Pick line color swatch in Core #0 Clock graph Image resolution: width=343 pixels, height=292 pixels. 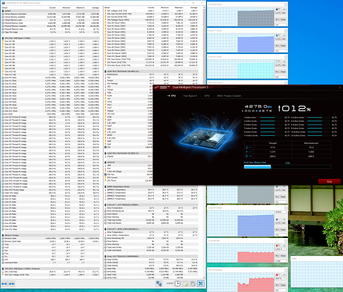(277, 9)
